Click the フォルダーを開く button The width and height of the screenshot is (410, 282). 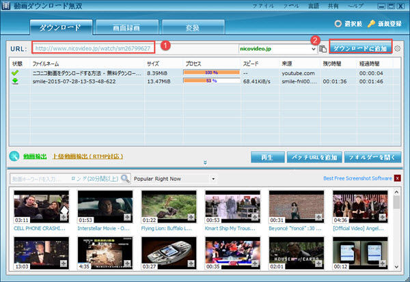coord(372,157)
